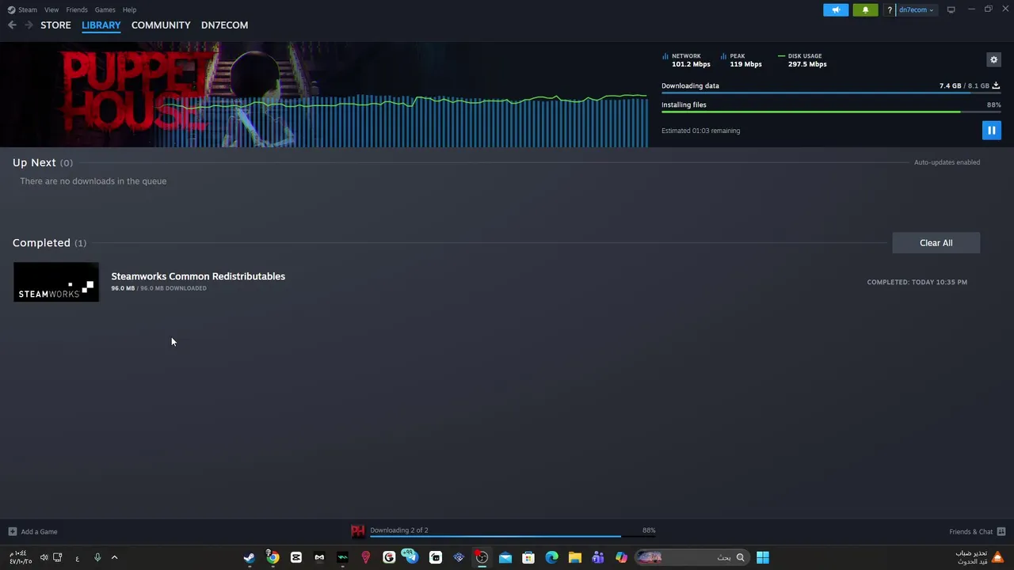Go back using the left arrow
Screen dimensions: 1014x570
tap(12, 25)
